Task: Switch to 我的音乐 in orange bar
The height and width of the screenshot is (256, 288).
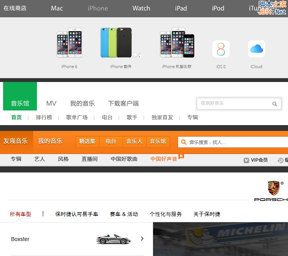Action: coord(50,141)
